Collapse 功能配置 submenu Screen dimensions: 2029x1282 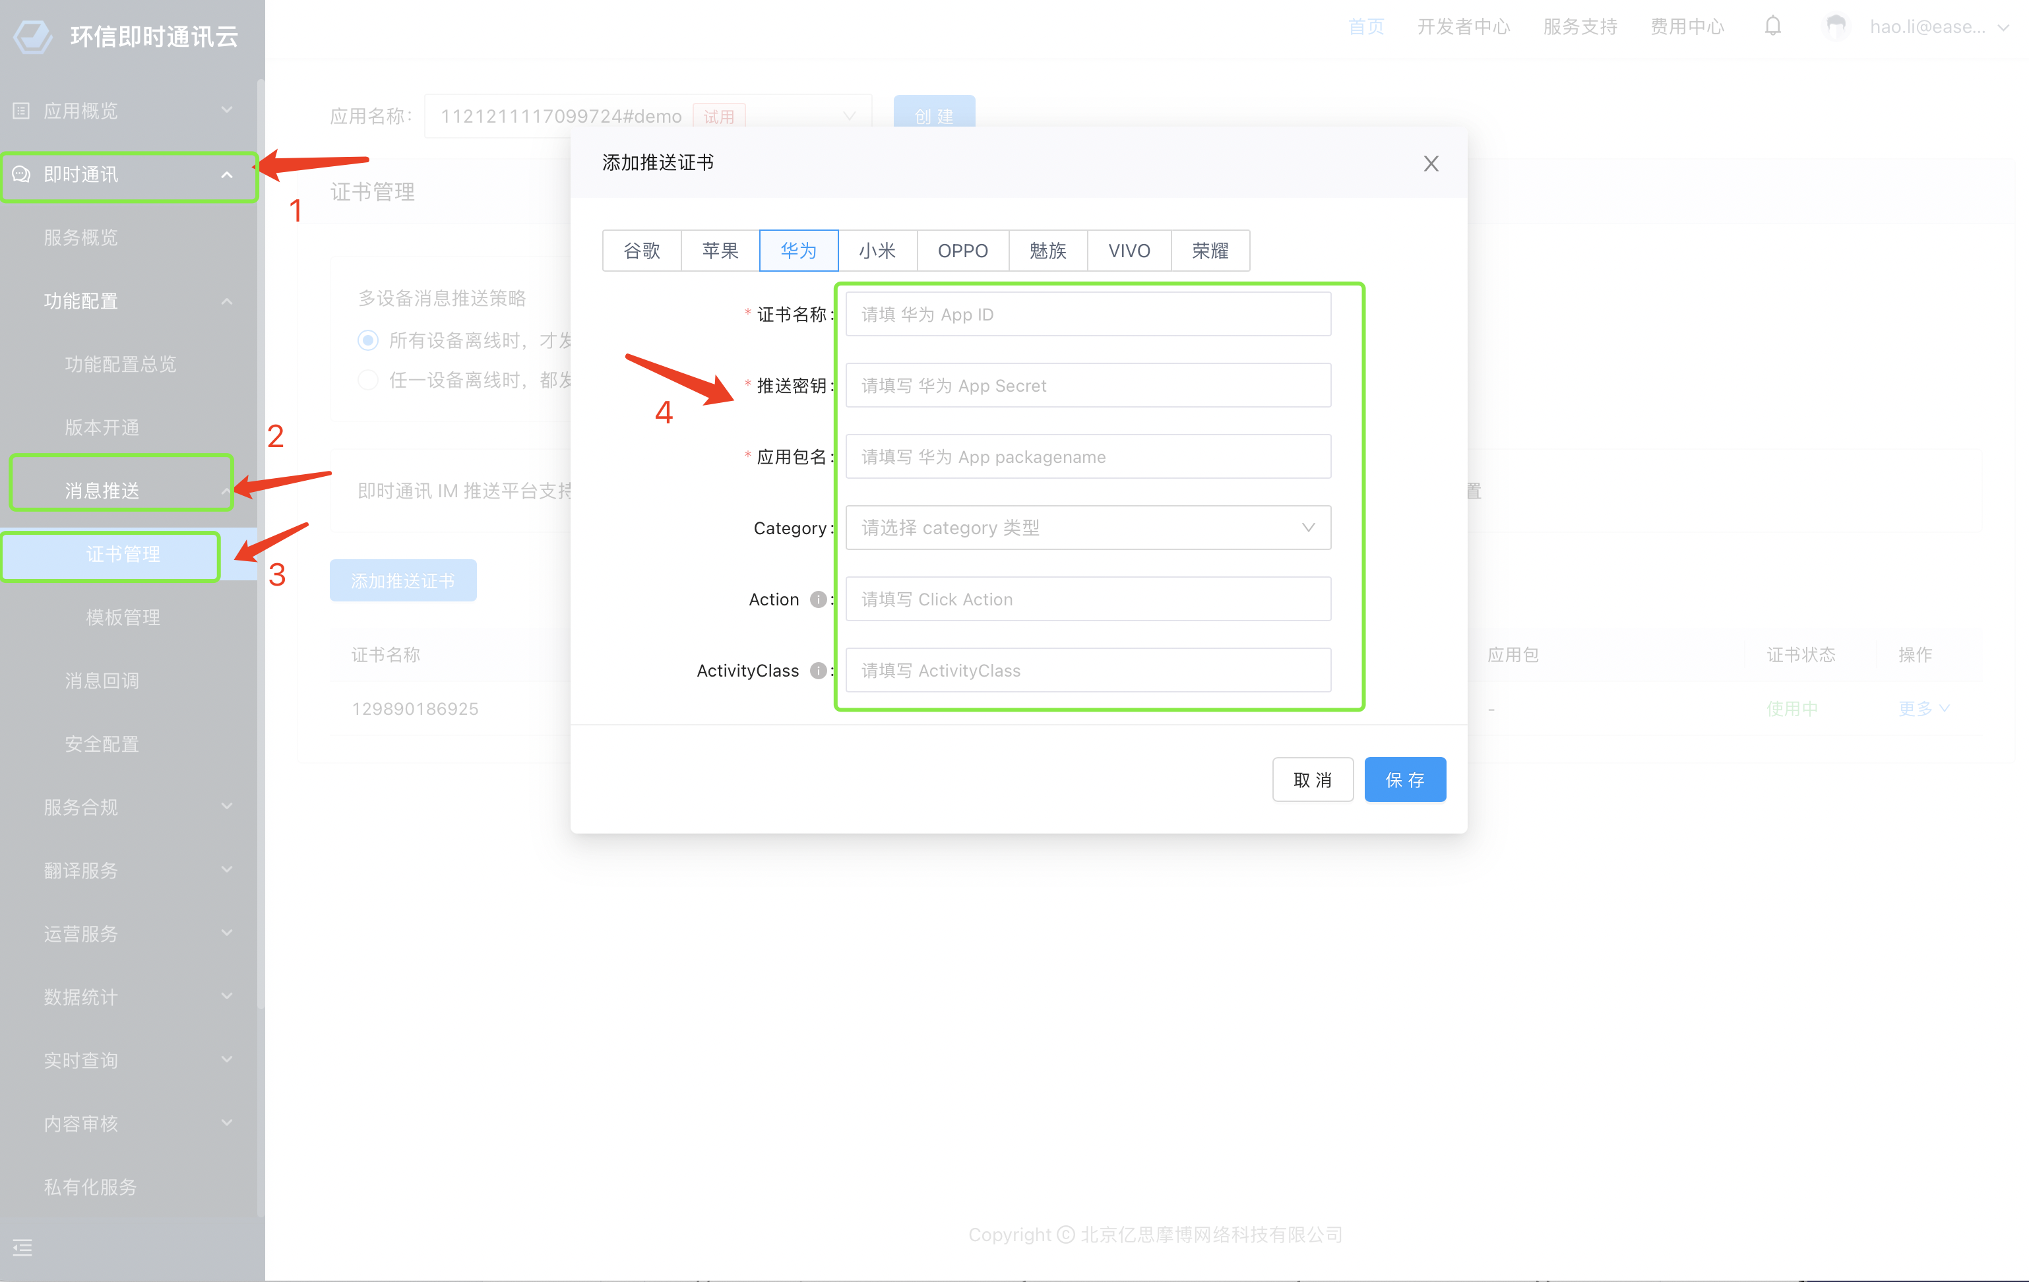[x=227, y=301]
